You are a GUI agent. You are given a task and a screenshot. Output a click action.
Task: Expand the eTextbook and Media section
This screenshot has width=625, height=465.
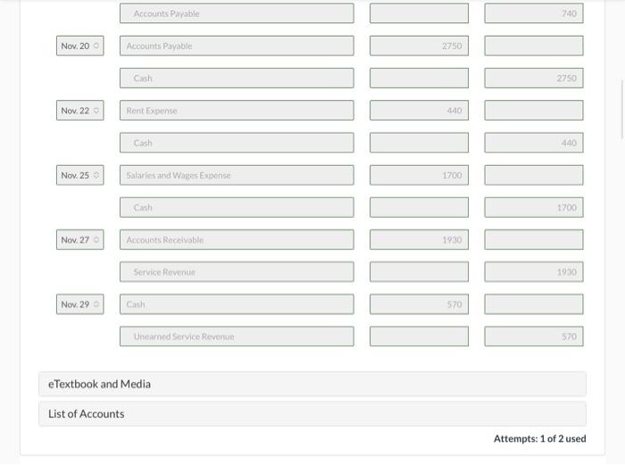(312, 384)
